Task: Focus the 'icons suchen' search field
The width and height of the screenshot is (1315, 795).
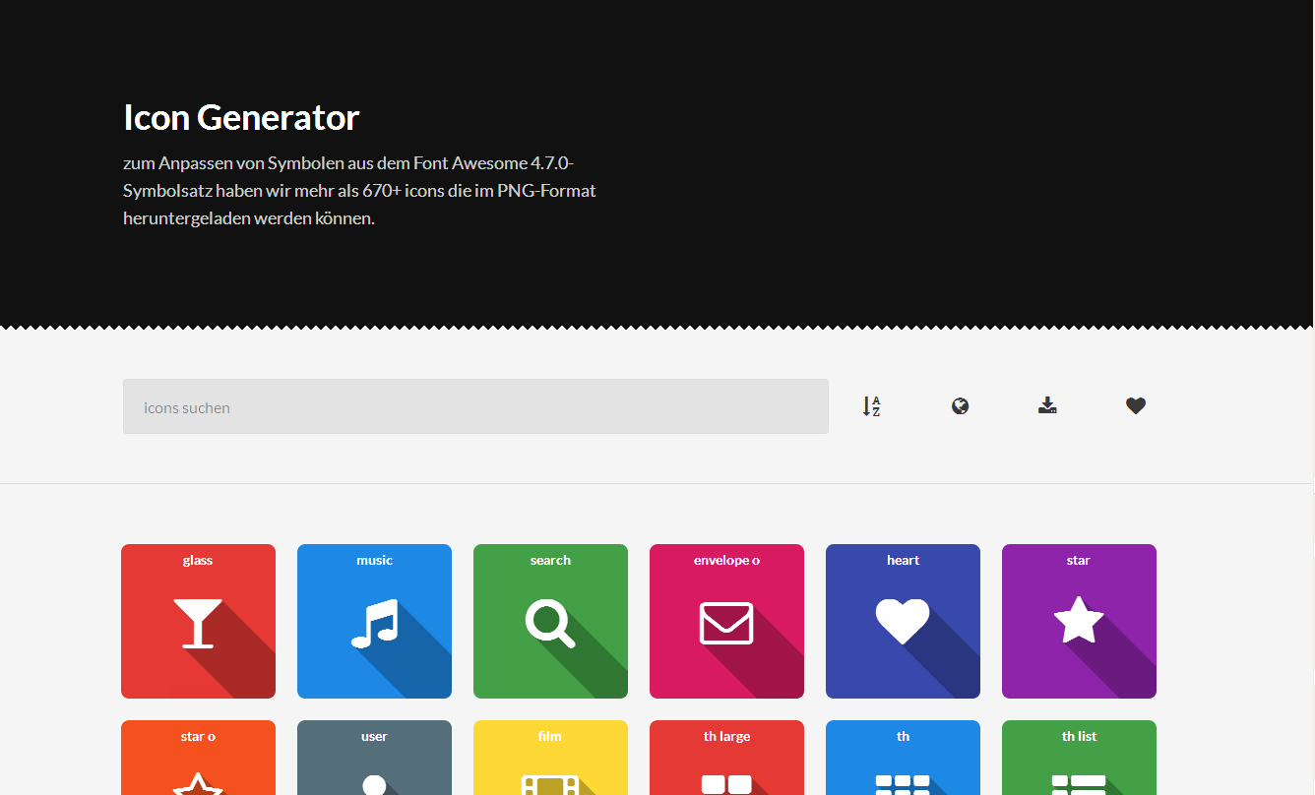Action: pyautogui.click(x=475, y=406)
